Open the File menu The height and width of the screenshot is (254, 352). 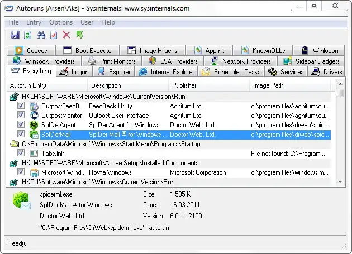coord(13,22)
